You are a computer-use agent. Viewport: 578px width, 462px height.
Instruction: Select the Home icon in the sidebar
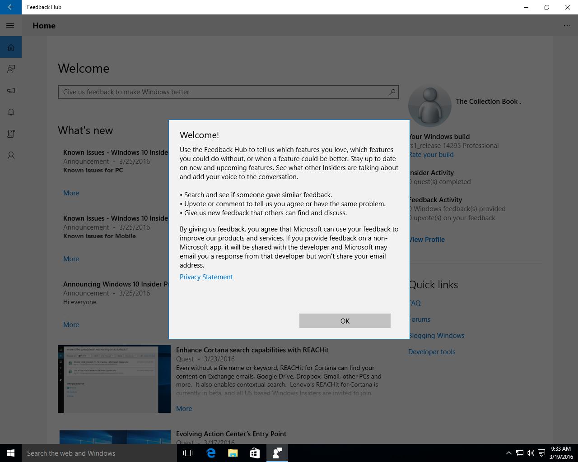click(11, 47)
